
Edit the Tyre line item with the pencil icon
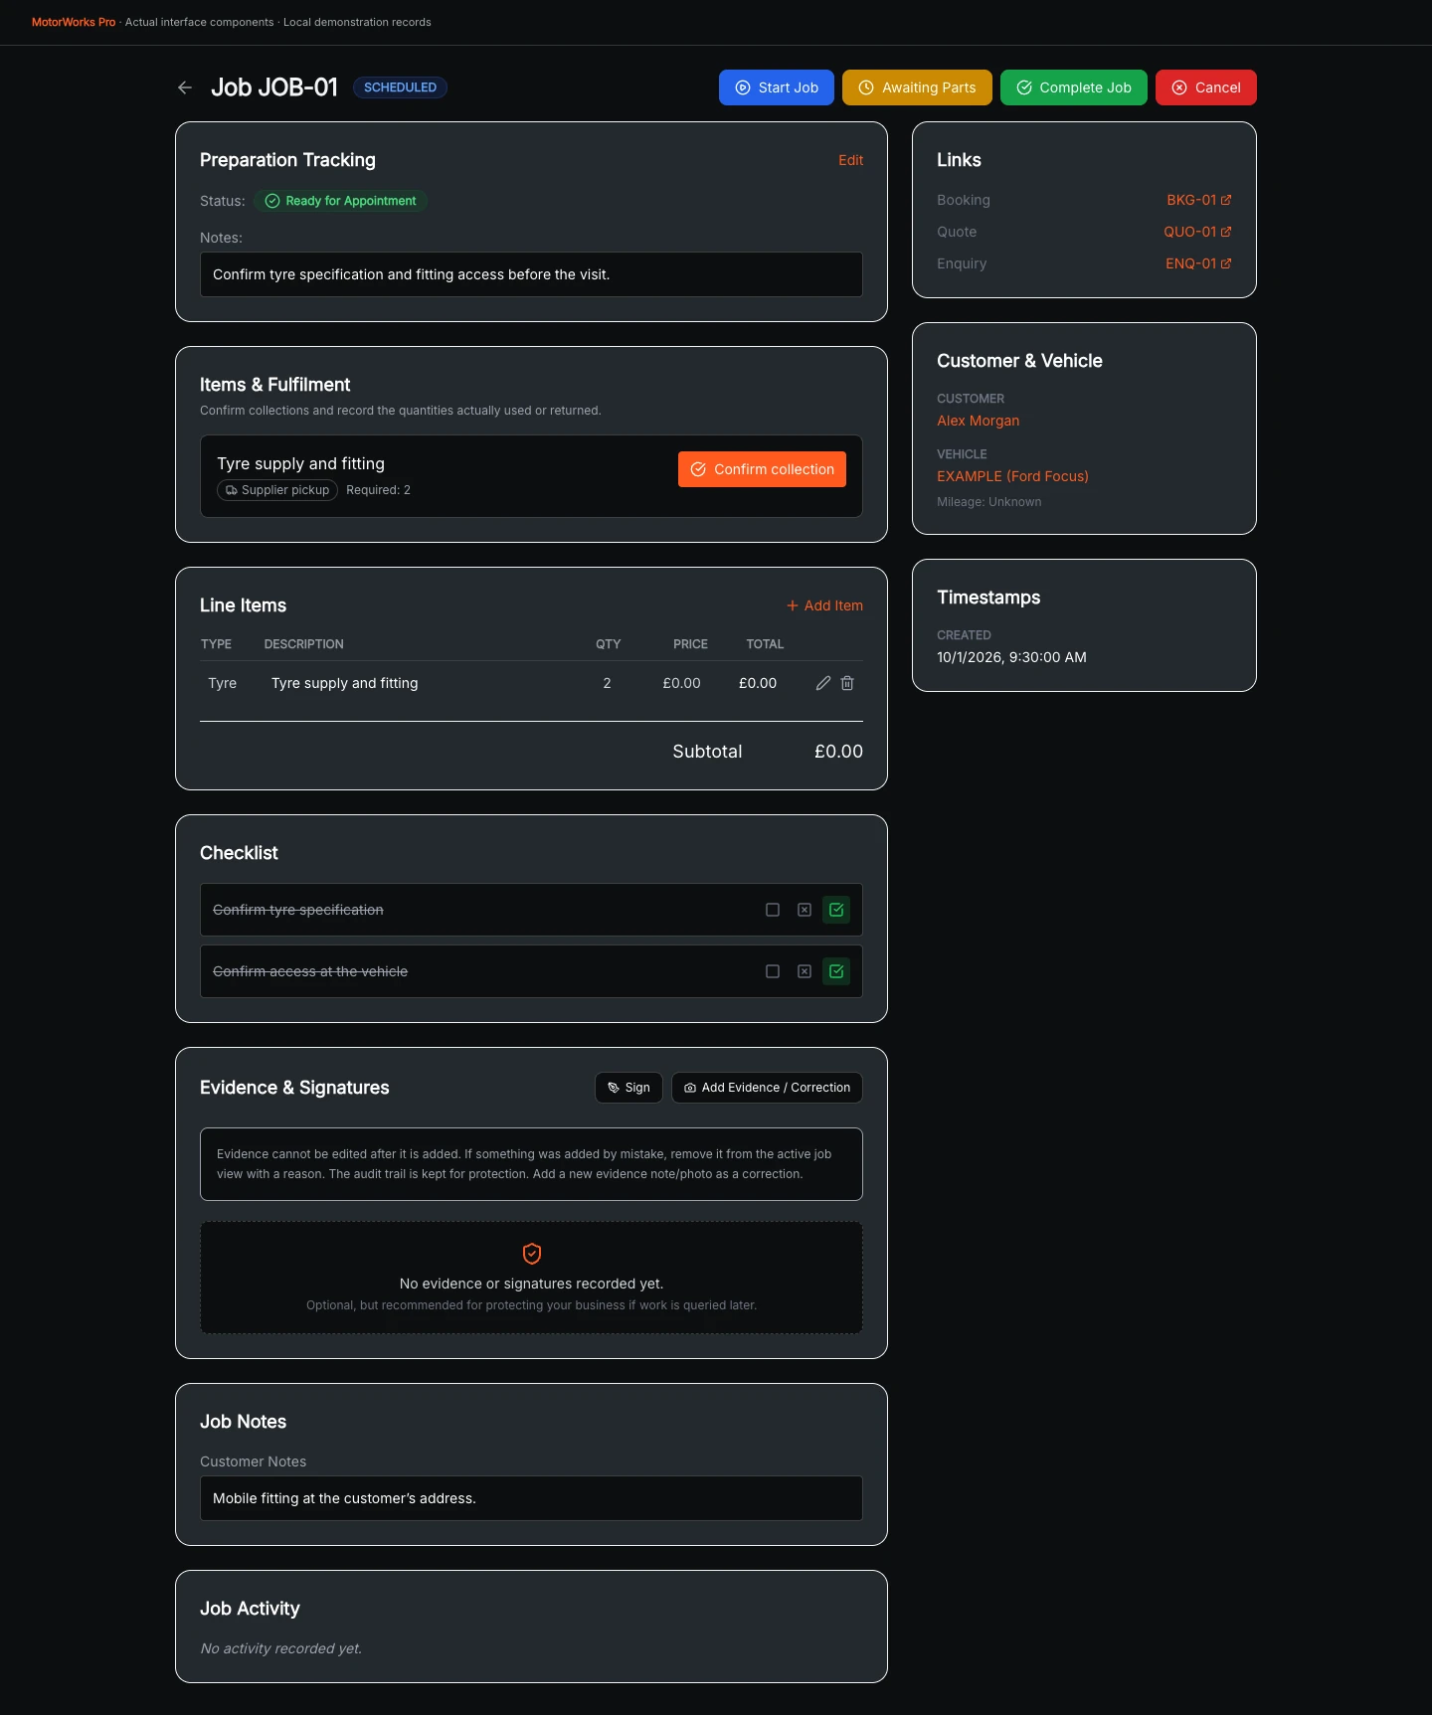tap(823, 683)
